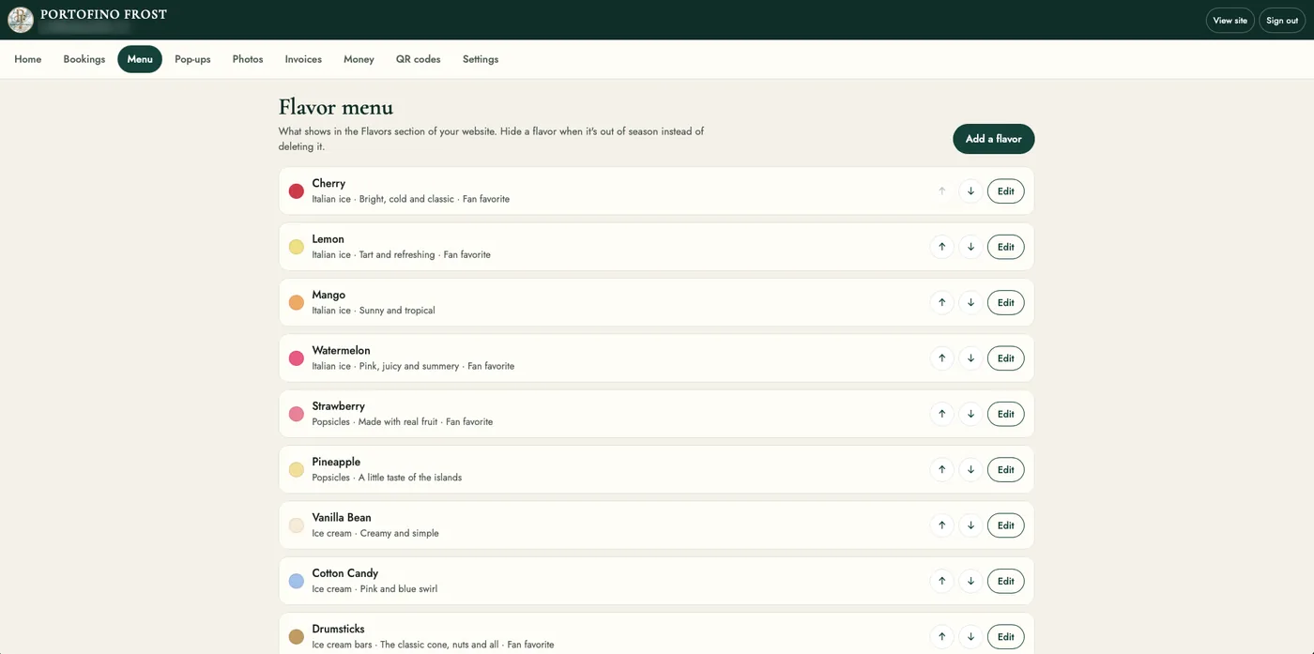The height and width of the screenshot is (654, 1314).
Task: Click the Strawberry color dot
Action: coord(297,414)
